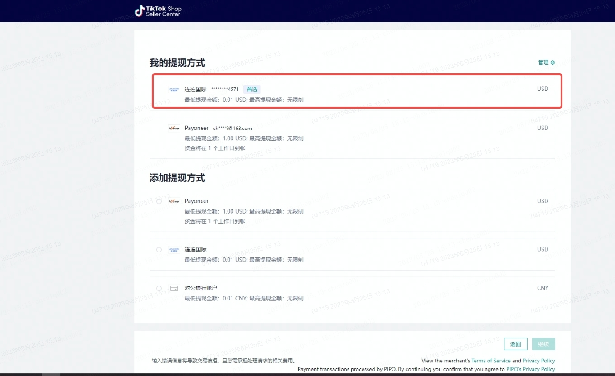Select the 连连国际 radio button in 添加提现方式
The width and height of the screenshot is (615, 376).
(x=159, y=250)
